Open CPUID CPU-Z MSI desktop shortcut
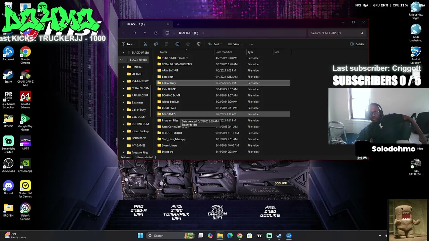 [x=25, y=78]
